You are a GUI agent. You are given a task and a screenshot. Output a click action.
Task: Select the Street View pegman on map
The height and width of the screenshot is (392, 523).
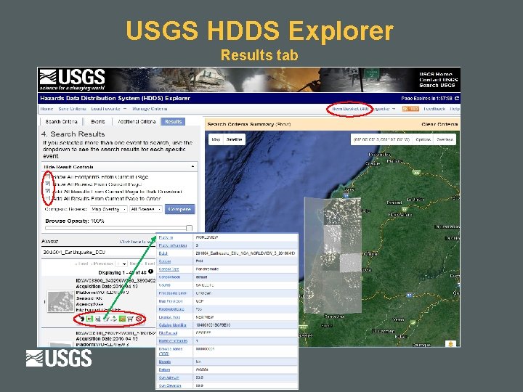tap(451, 343)
